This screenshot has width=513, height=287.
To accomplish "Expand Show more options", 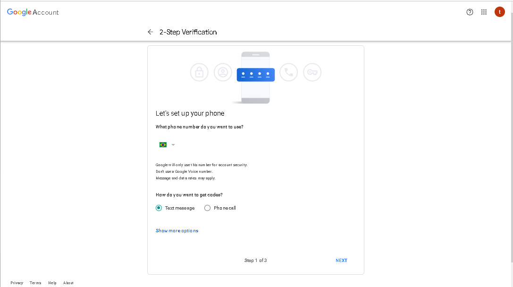I will point(177,231).
